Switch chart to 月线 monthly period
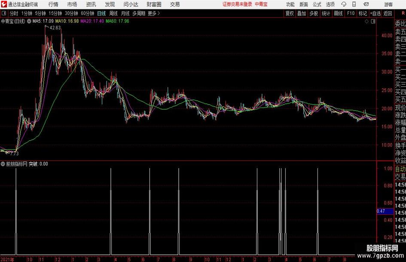 (125, 13)
